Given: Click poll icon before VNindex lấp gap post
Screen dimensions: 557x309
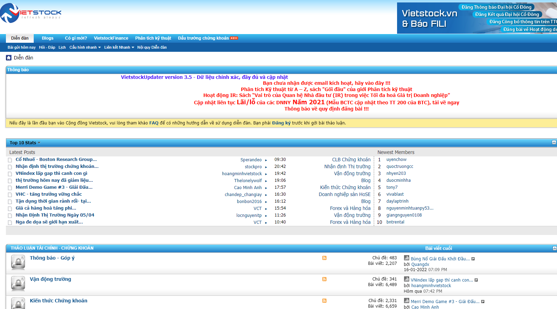Looking at the screenshot, I should pos(406,279).
